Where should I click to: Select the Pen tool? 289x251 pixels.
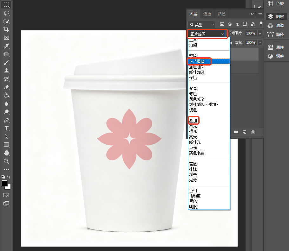(6, 120)
